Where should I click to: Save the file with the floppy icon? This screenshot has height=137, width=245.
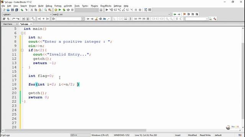click(x=12, y=10)
